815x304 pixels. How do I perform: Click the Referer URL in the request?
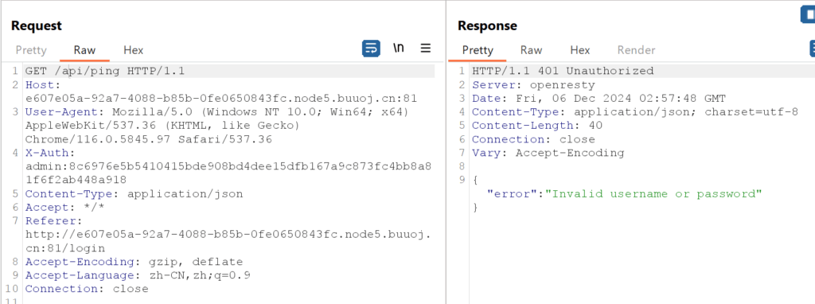[228, 241]
